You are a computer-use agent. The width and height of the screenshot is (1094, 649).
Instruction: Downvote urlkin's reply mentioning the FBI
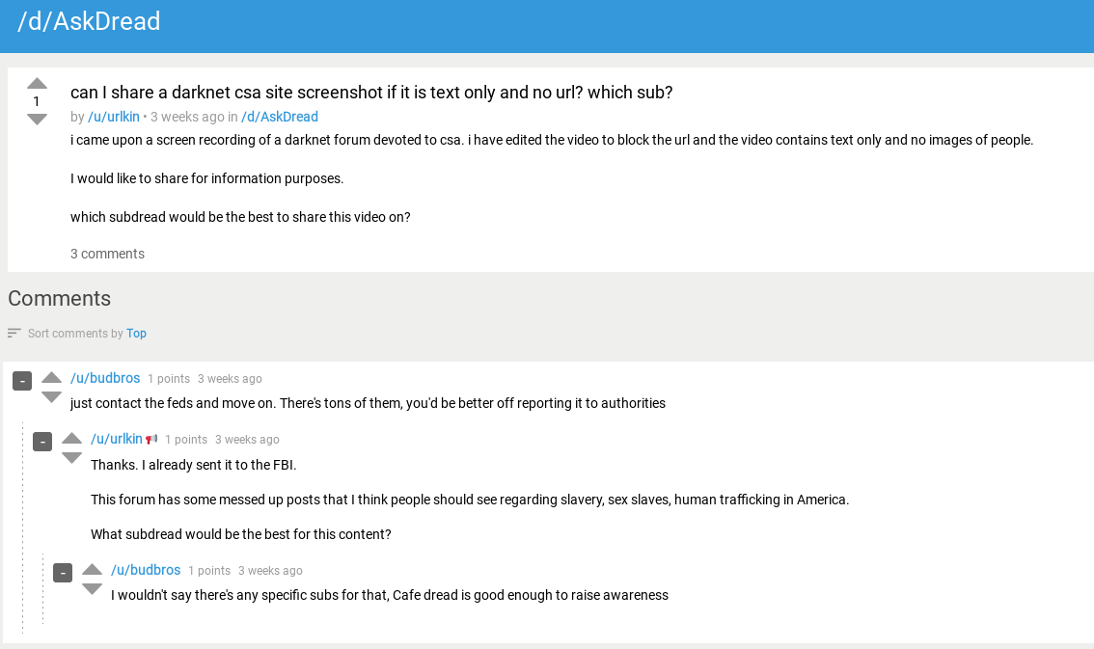[x=72, y=458]
